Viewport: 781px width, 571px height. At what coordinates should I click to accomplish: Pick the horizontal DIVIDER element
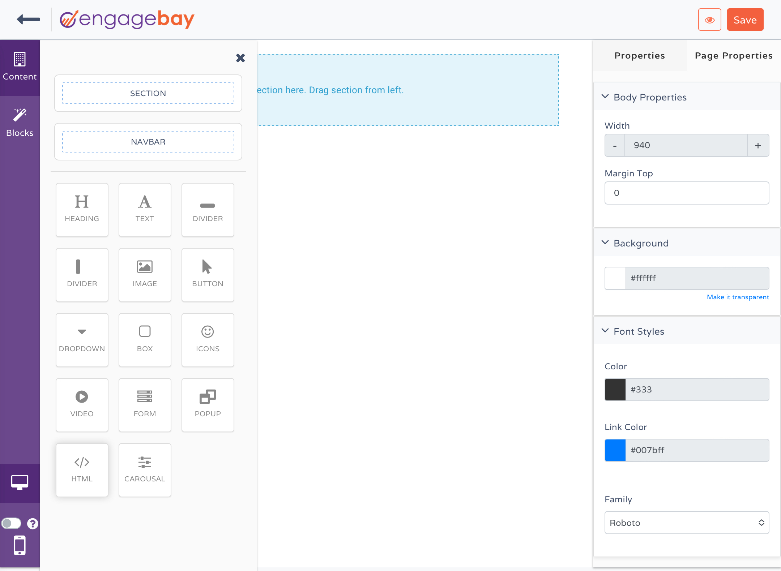pyautogui.click(x=208, y=210)
